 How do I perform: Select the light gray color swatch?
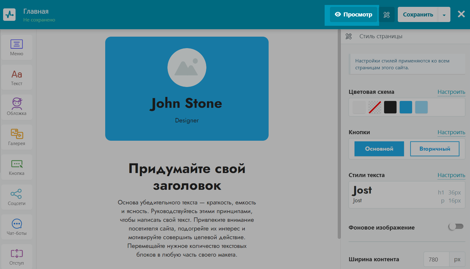[x=359, y=107]
